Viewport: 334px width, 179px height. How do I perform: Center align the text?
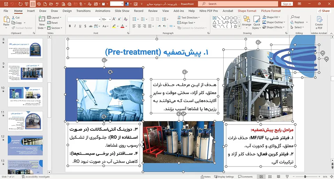tap(139, 26)
